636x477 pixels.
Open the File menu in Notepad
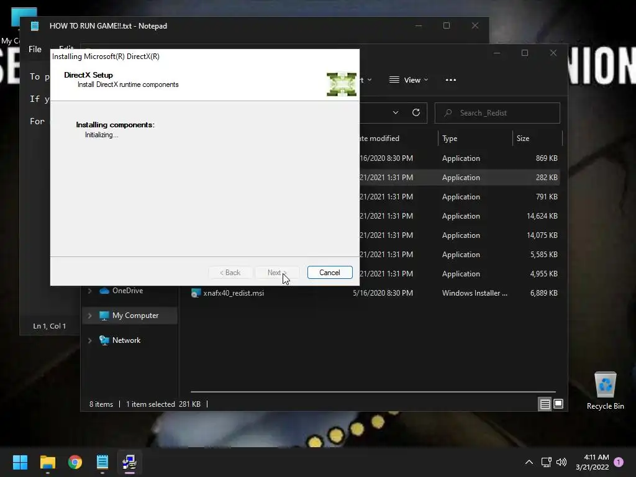35,49
